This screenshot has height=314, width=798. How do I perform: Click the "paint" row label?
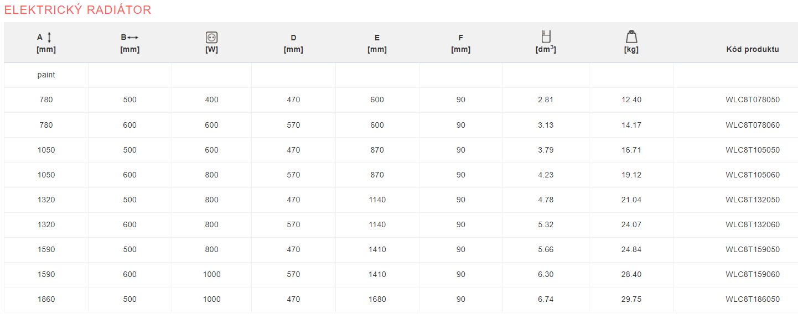(x=46, y=75)
